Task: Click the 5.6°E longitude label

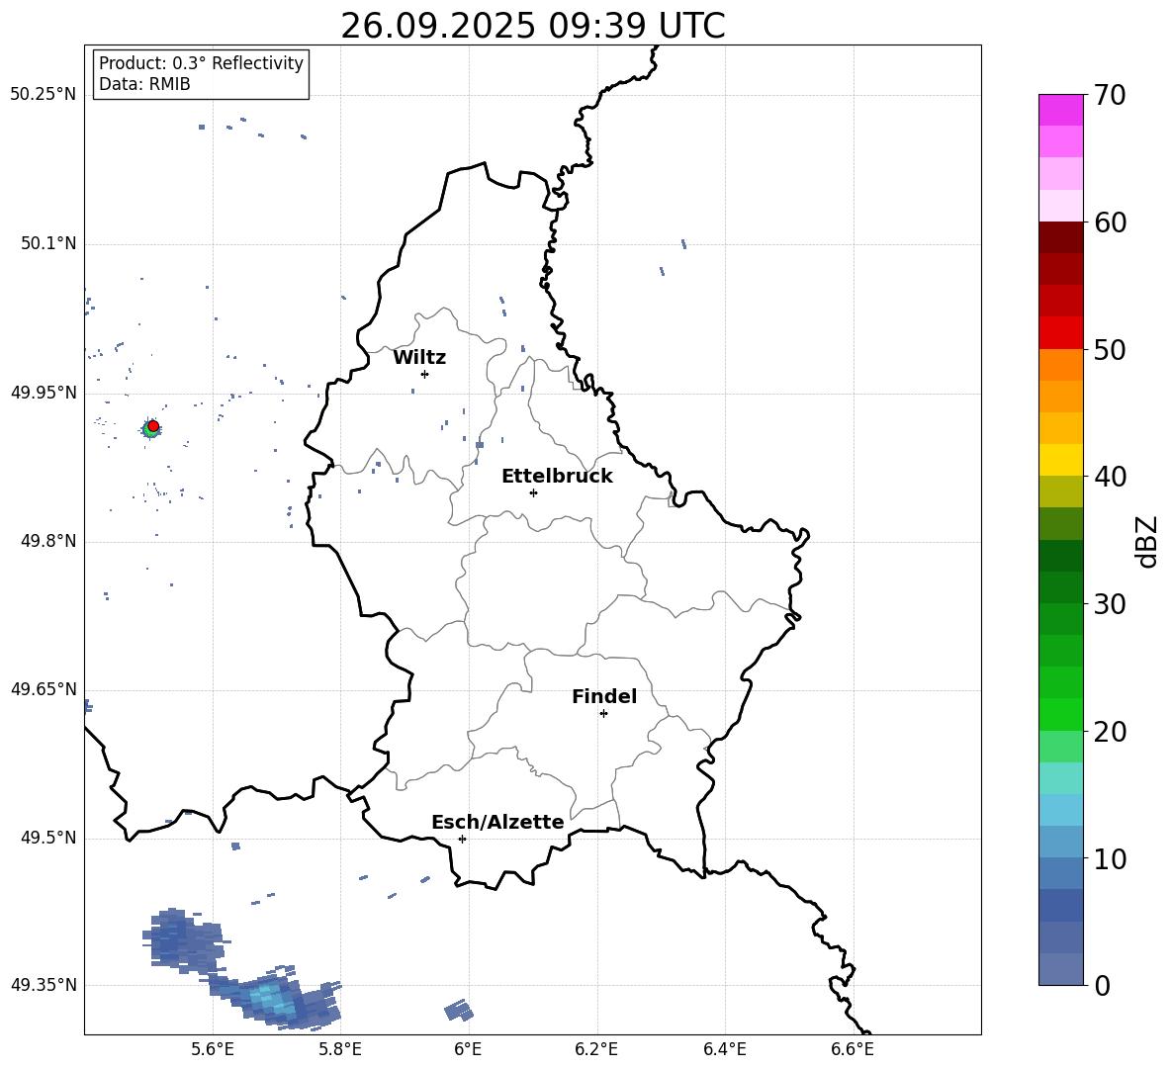Action: click(x=213, y=1049)
